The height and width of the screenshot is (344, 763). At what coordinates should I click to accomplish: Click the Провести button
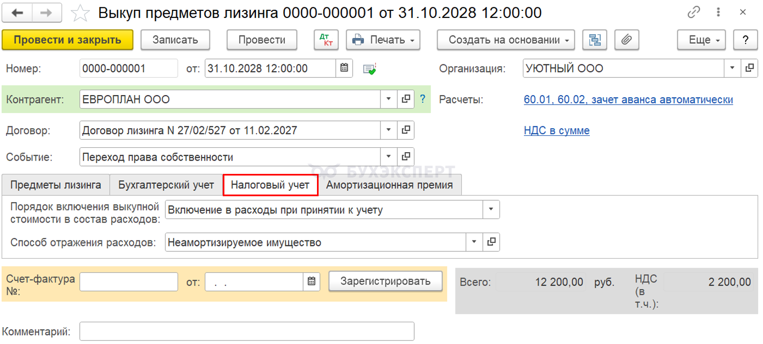pos(262,40)
